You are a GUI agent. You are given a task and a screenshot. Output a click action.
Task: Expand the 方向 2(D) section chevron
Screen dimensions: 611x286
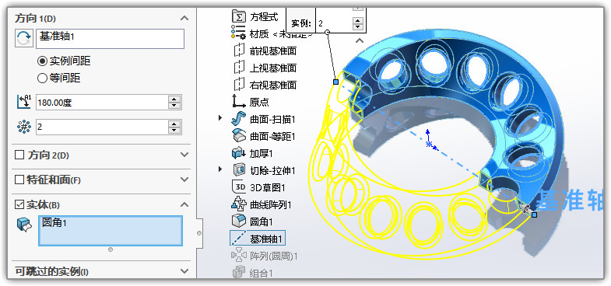(x=184, y=155)
